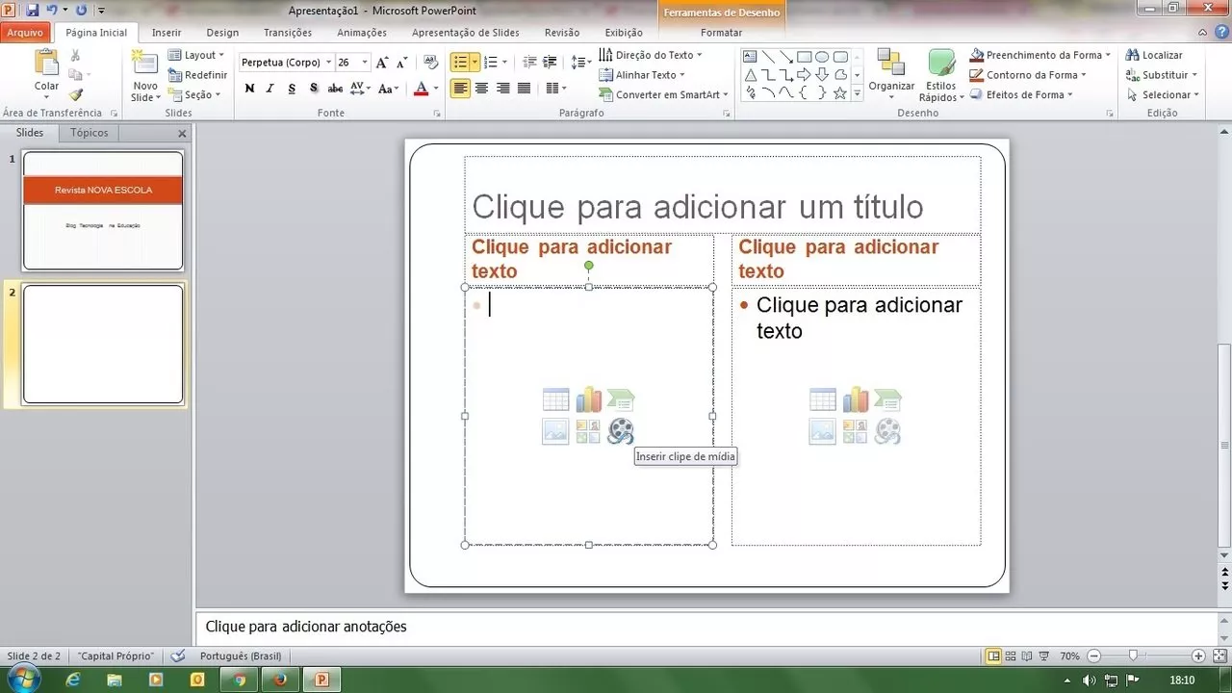The height and width of the screenshot is (693, 1232).
Task: Apply bold formatting with the N icon
Action: (x=249, y=88)
